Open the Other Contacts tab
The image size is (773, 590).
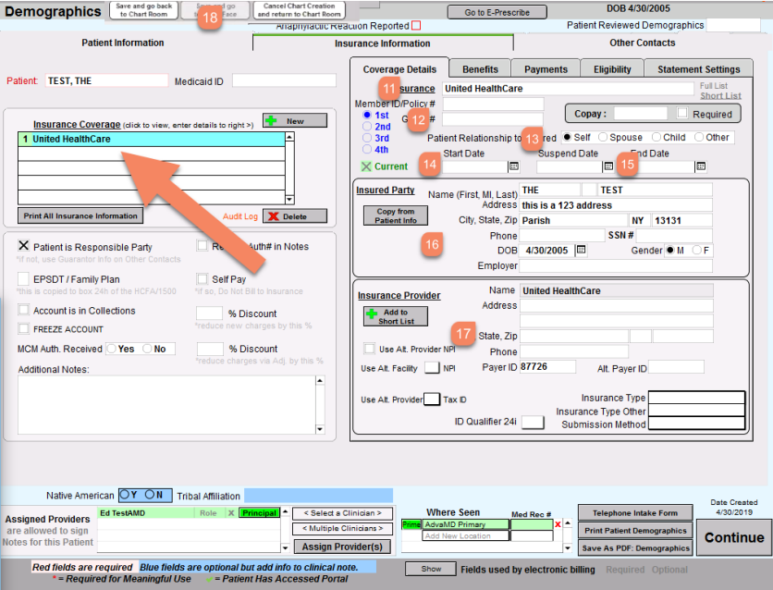click(x=642, y=43)
